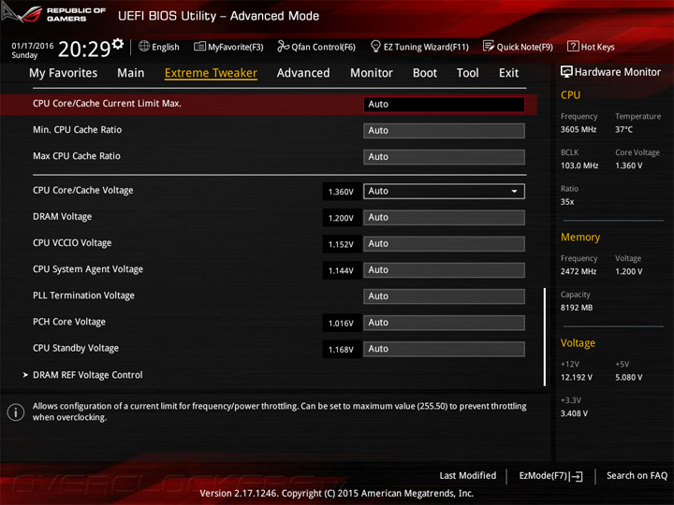Open the Boot tab
Screen dimensions: 674x505
(x=425, y=73)
